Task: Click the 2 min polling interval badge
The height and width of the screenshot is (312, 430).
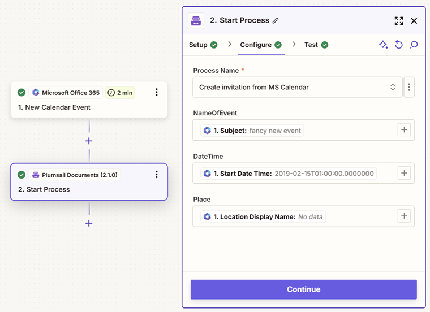Action: tap(120, 93)
